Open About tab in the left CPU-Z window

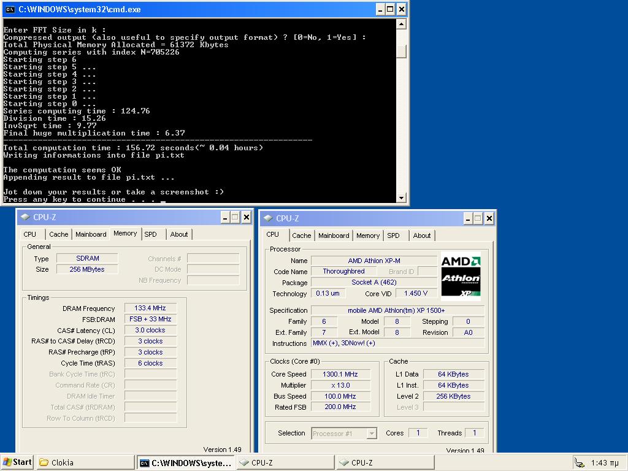click(178, 234)
